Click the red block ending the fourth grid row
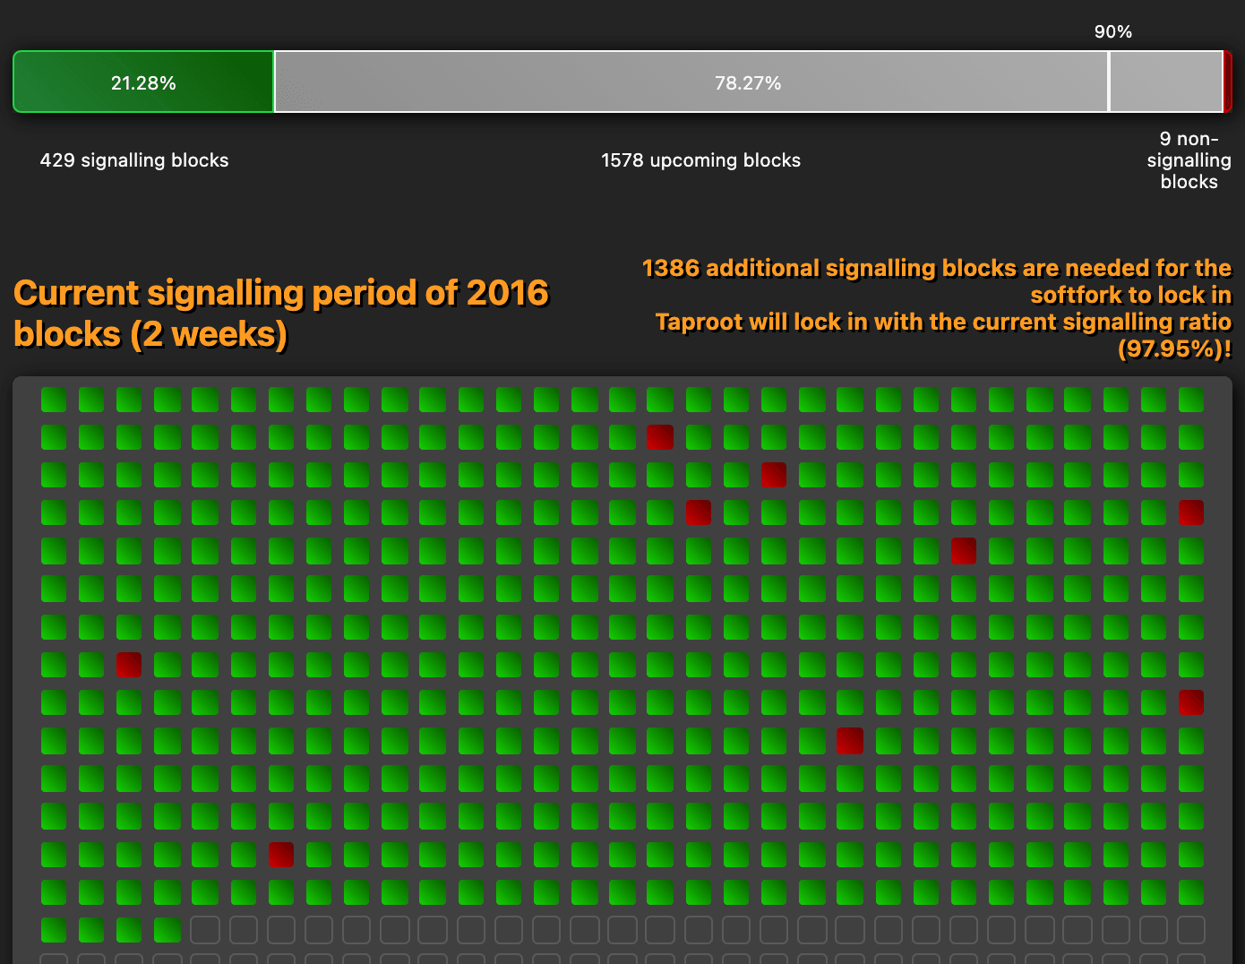Viewport: 1245px width, 964px height. point(1191,512)
